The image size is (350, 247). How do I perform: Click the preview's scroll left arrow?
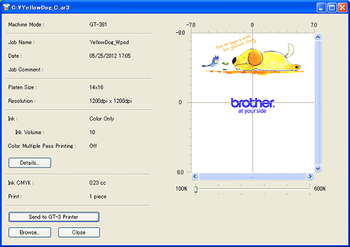[196, 176]
